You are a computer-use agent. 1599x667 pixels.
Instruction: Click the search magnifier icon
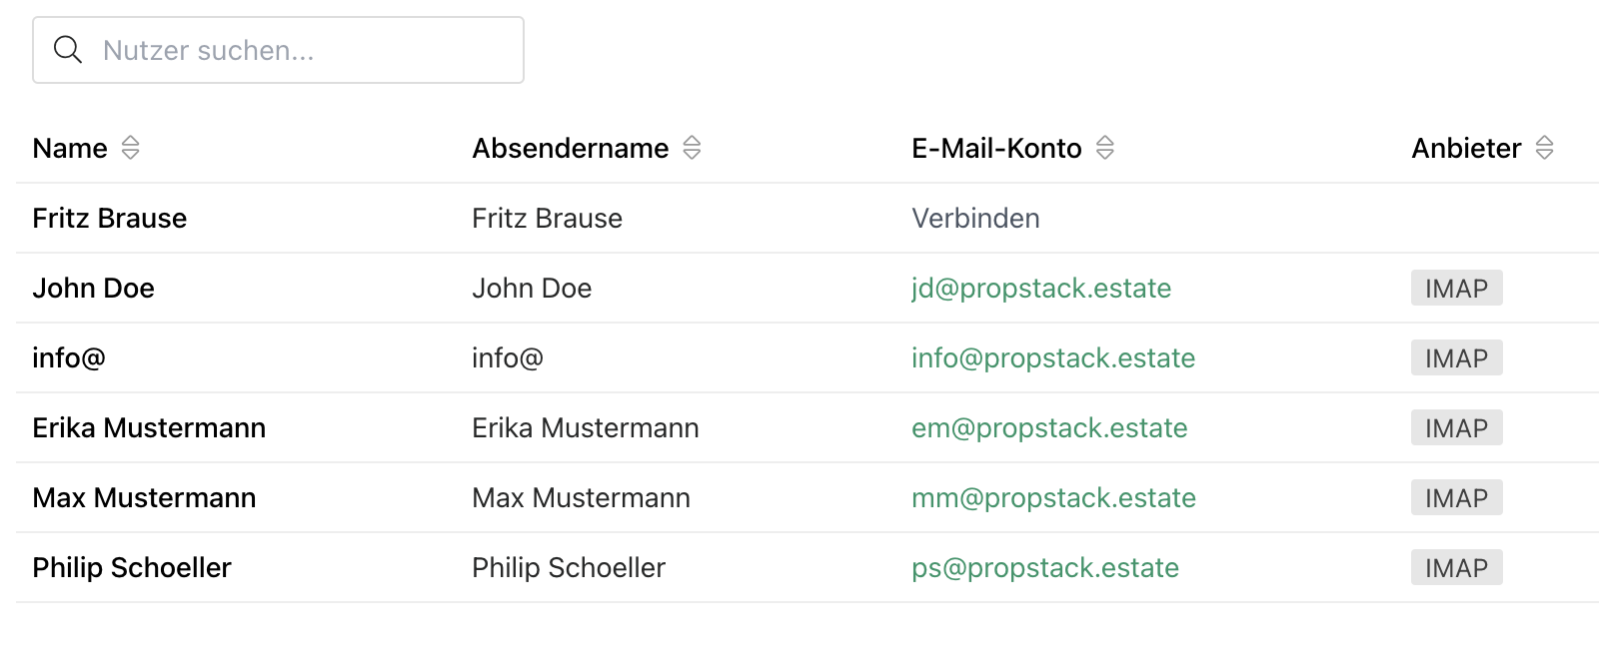coord(68,50)
